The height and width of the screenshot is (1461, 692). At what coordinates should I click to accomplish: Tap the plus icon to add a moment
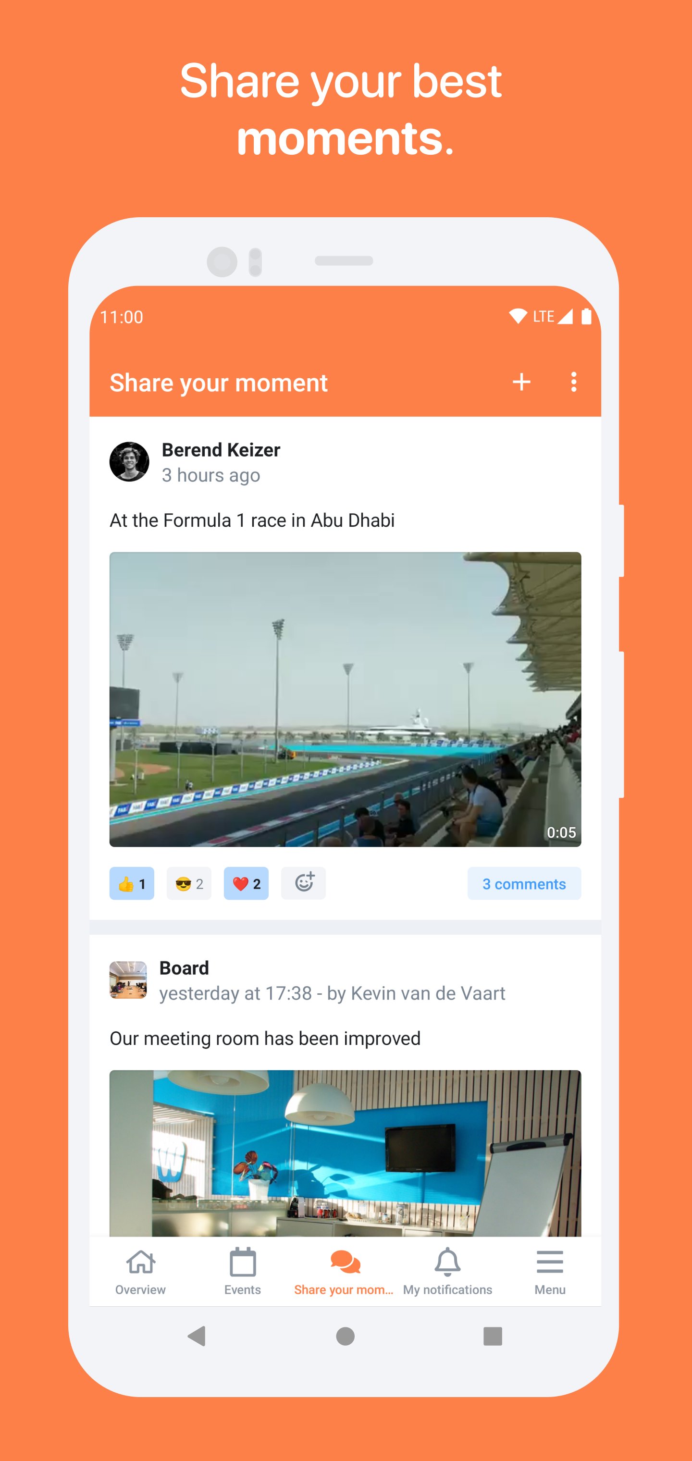point(521,382)
